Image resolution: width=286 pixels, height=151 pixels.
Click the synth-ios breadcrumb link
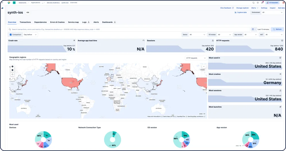[x=65, y=3]
